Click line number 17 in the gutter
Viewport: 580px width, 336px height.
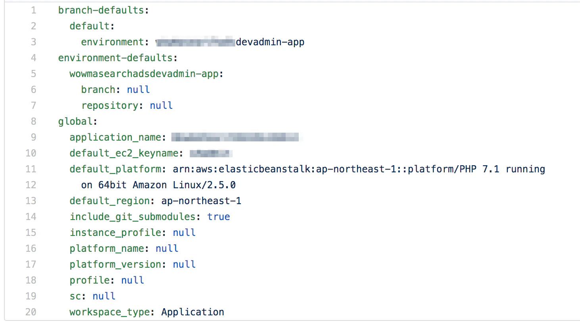point(31,265)
